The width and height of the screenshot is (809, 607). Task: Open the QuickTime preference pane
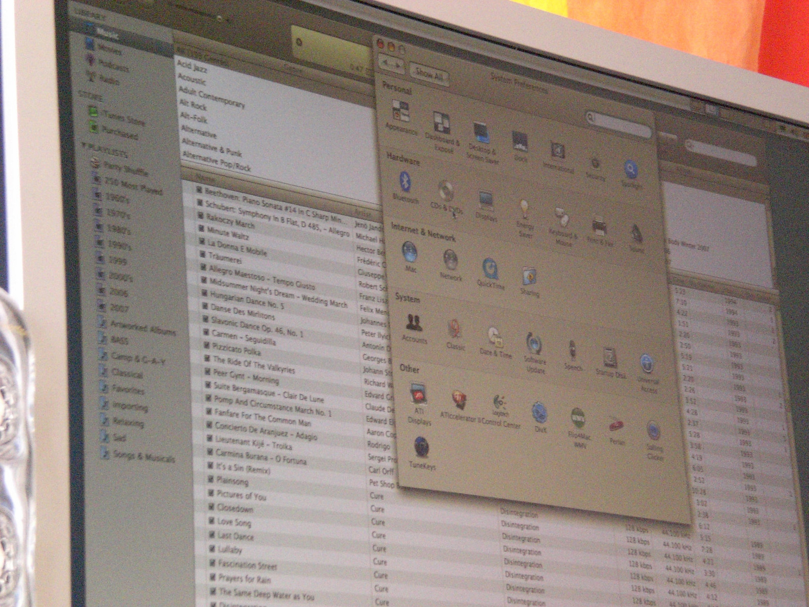click(490, 269)
